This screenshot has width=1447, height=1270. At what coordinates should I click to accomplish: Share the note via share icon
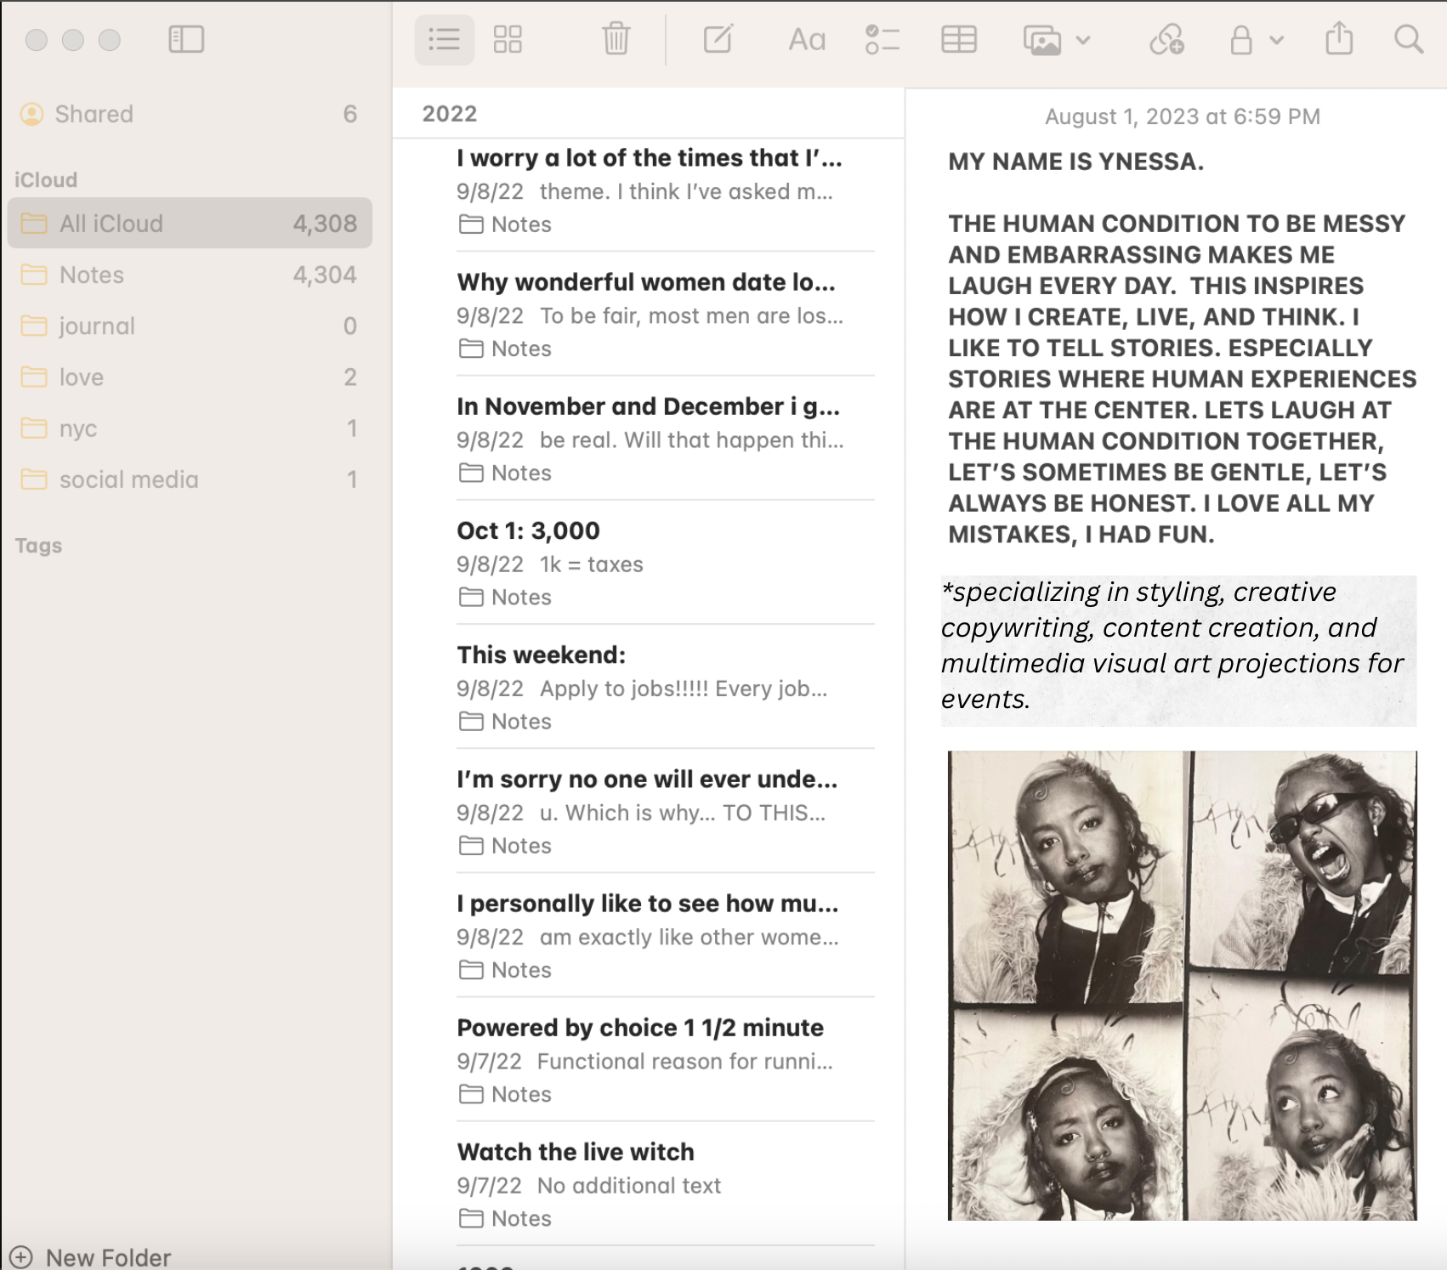pos(1339,39)
